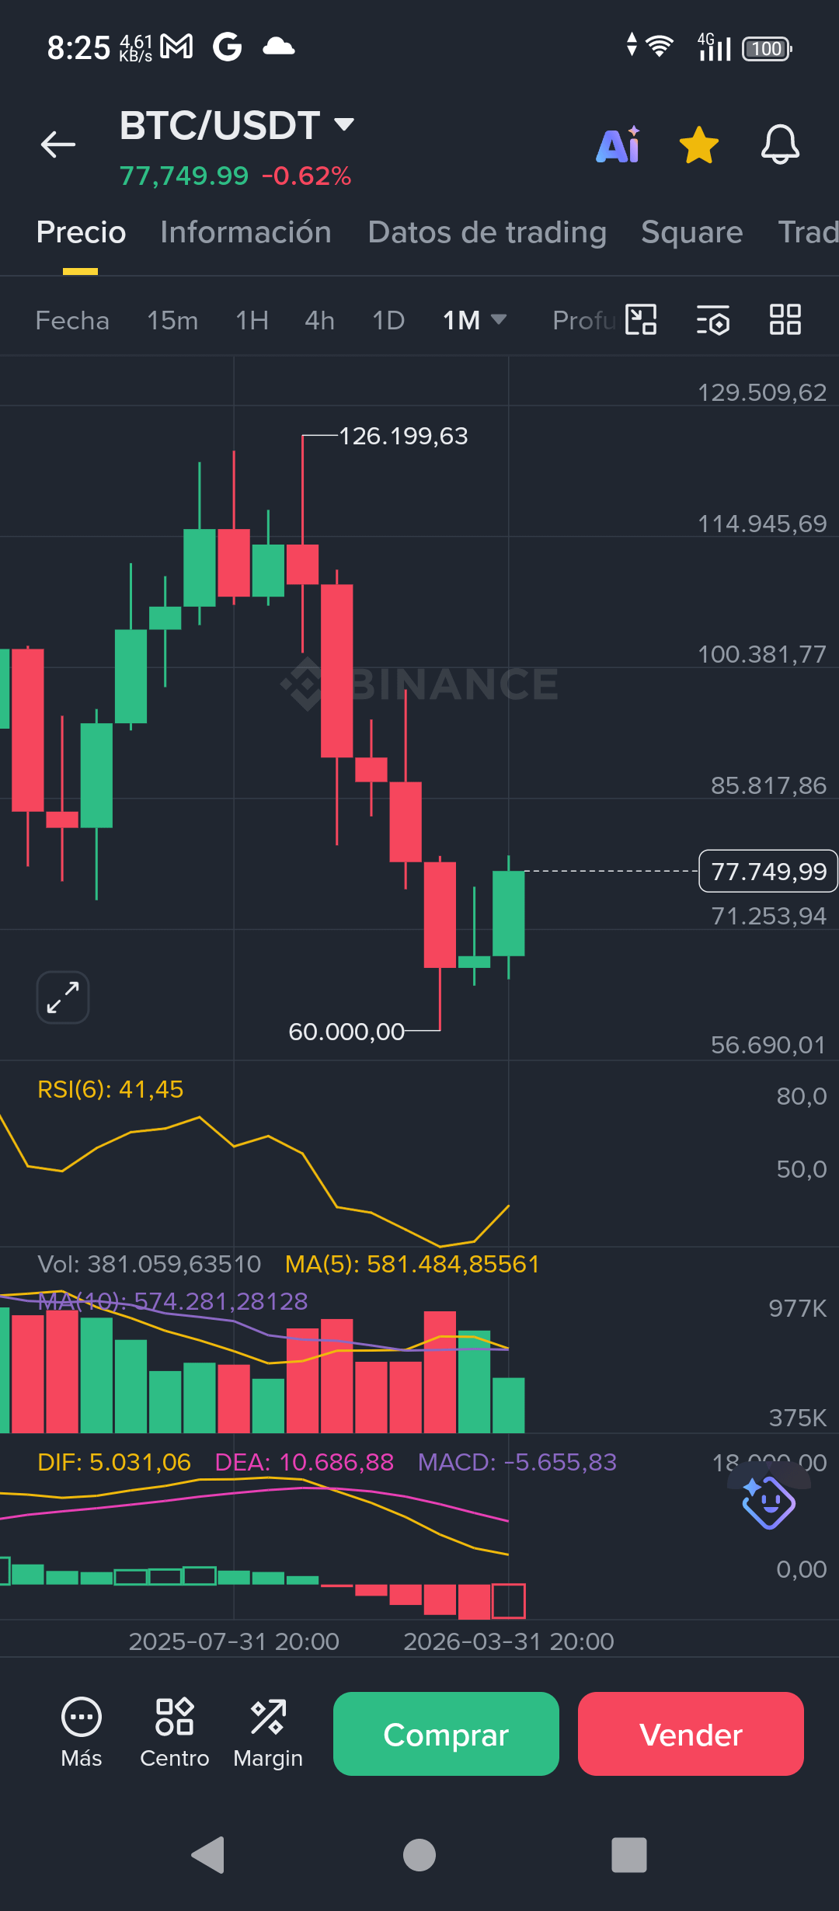Viewport: 839px width, 1911px height.
Task: Tap the Vender button
Action: (x=691, y=1734)
